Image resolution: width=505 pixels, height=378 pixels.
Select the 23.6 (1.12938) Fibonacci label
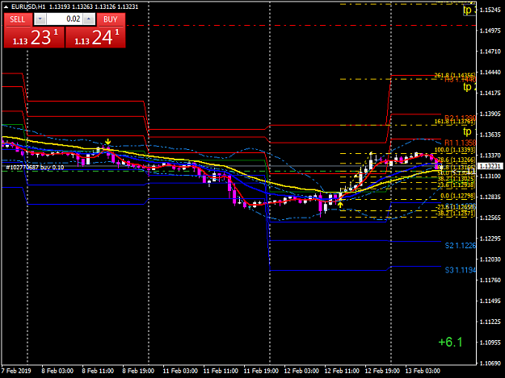pyautogui.click(x=456, y=185)
